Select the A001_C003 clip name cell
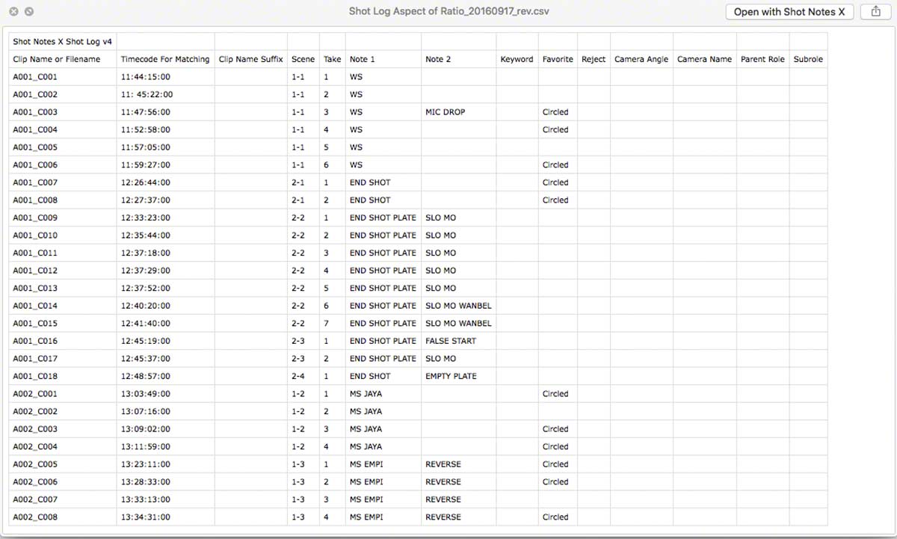 (63, 112)
